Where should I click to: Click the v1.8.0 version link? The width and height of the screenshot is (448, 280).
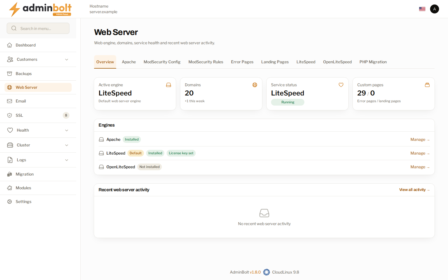tap(255, 272)
